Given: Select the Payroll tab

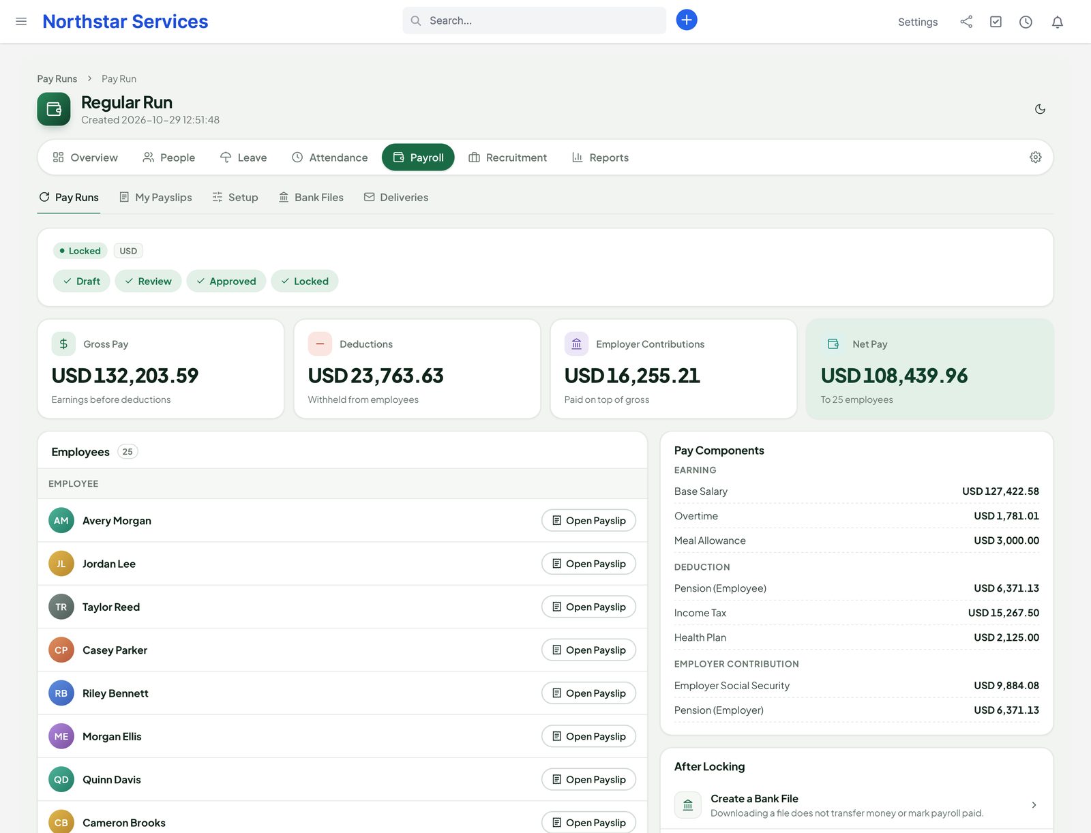Looking at the screenshot, I should [x=418, y=157].
